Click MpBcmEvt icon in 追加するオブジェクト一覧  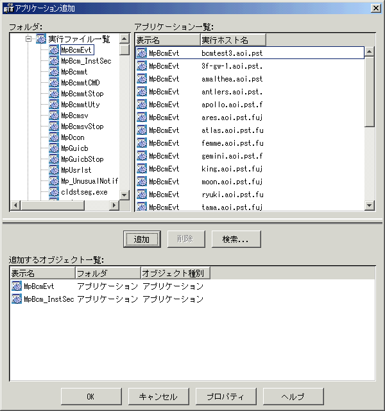[x=17, y=286]
